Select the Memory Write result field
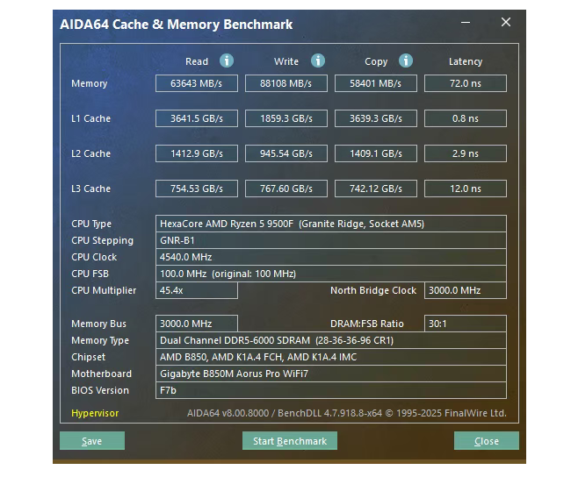 (x=286, y=84)
